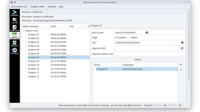Screen dimensions: 200x112
Task: Select Chapter 05 in the tree
Action: pos(33,50)
